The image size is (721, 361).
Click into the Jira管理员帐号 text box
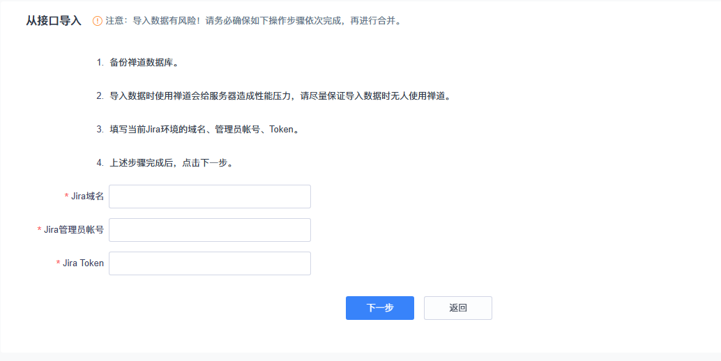[209, 230]
